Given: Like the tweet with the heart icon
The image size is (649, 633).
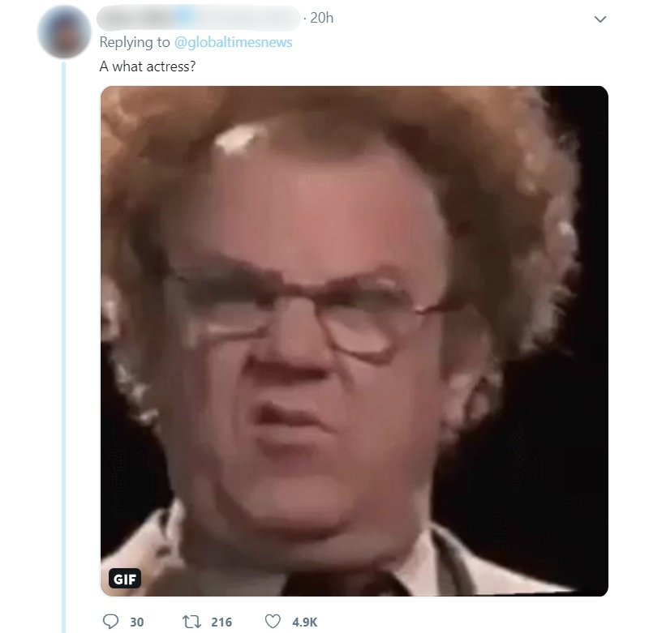Looking at the screenshot, I should [273, 622].
